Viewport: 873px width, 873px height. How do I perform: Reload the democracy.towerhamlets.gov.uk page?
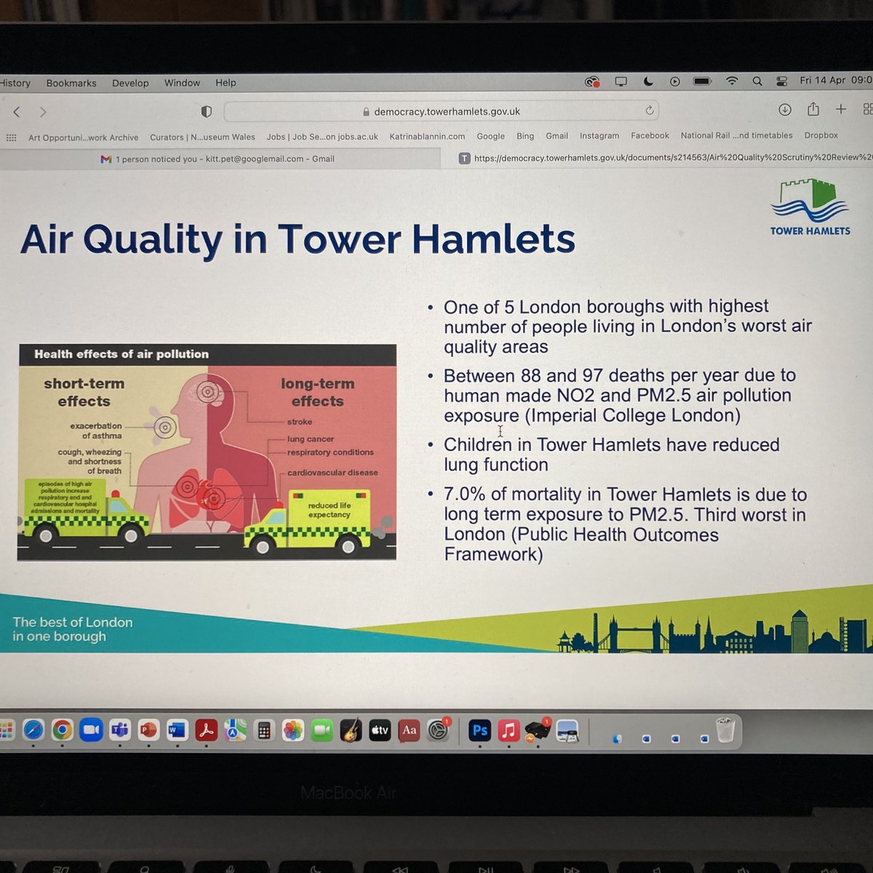650,111
